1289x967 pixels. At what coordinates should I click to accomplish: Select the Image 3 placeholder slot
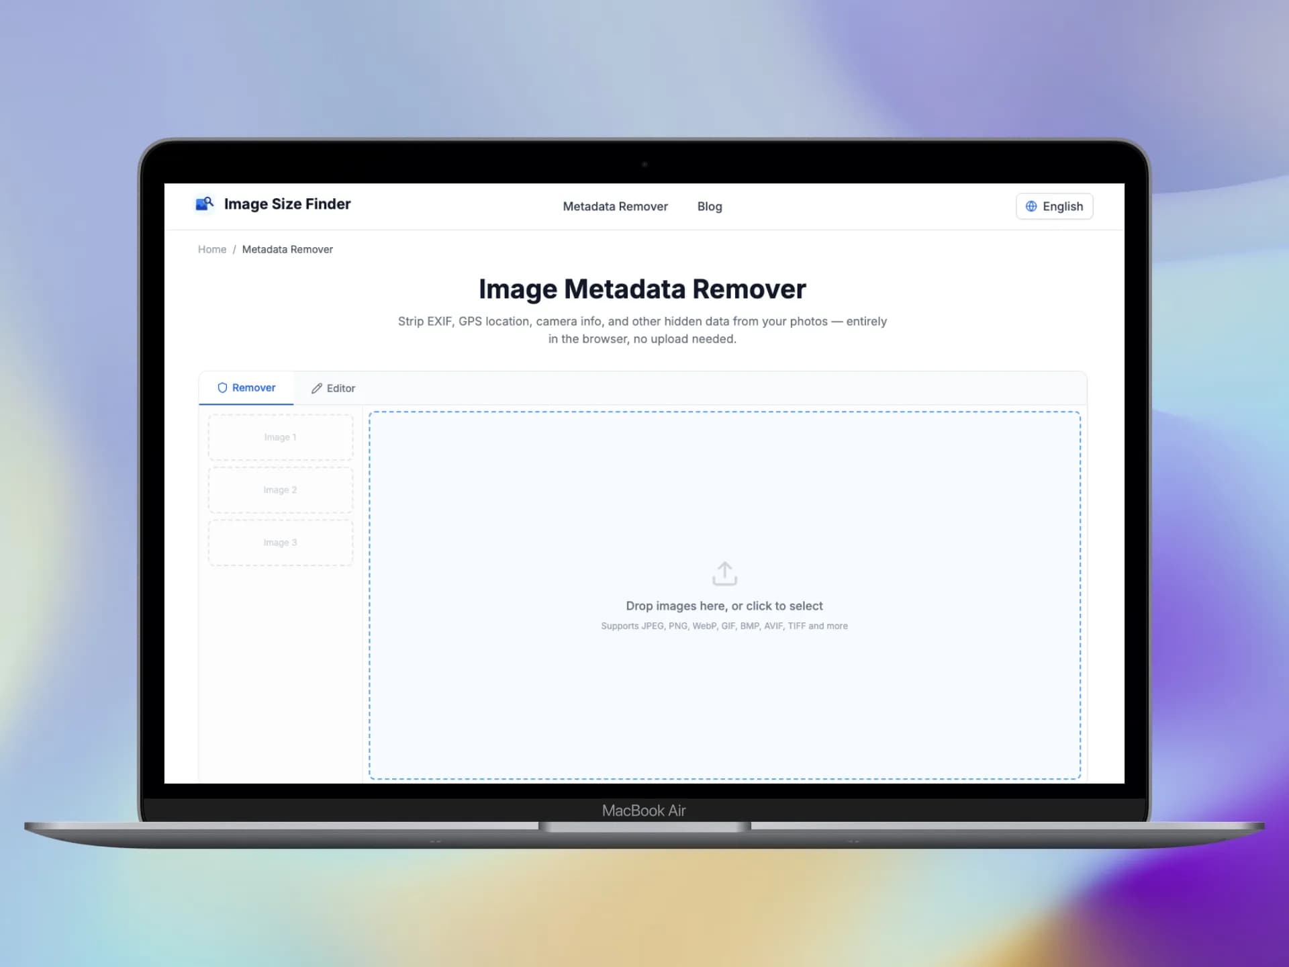coord(281,543)
